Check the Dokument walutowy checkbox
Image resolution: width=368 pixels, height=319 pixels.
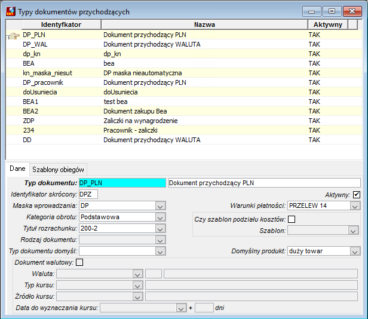click(79, 262)
